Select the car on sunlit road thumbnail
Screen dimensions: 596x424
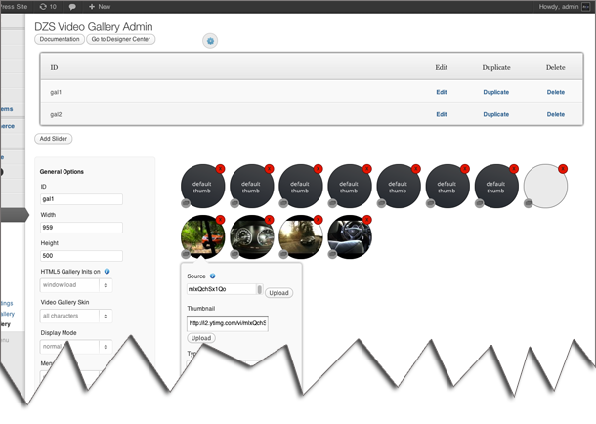(x=301, y=237)
